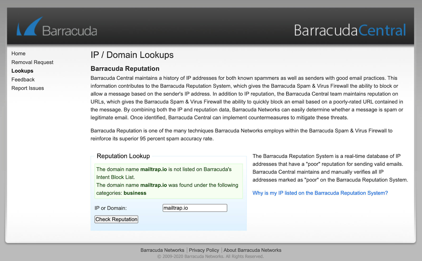422x261 pixels.
Task: Open Barracuda Networks footer link
Action: pyautogui.click(x=162, y=250)
